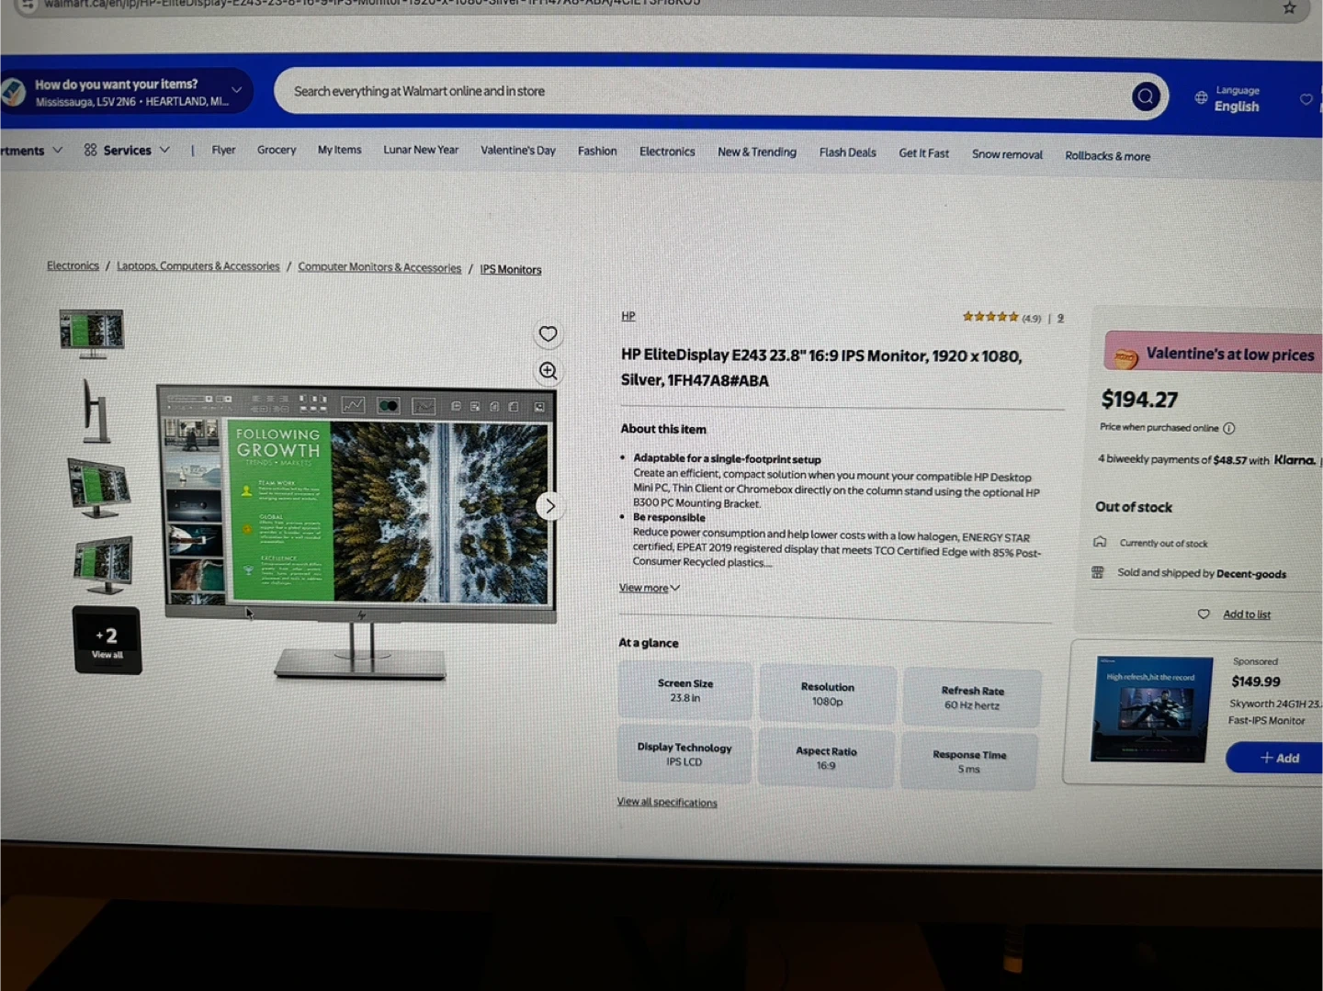The height and width of the screenshot is (991, 1323).
Task: Expand View more product description
Action: coord(649,588)
